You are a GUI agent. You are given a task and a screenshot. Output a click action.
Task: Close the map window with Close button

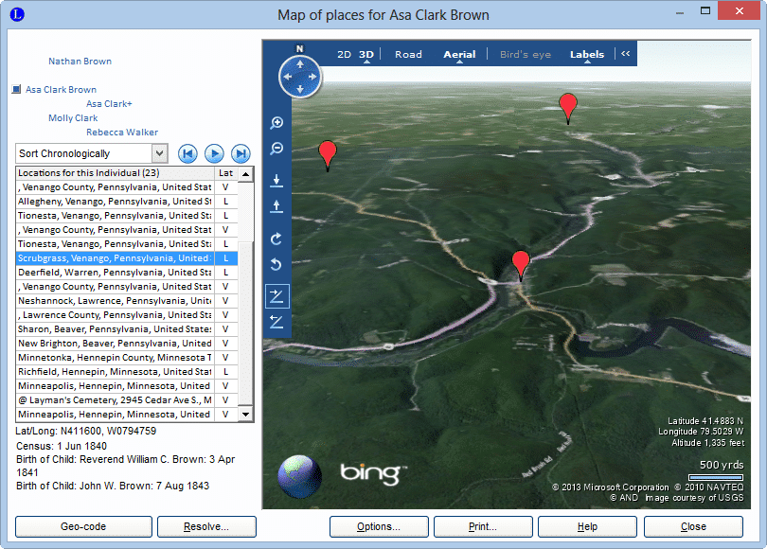[693, 526]
